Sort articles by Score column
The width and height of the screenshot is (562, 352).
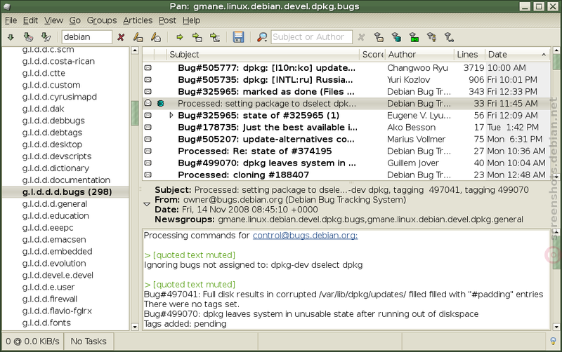[x=372, y=55]
